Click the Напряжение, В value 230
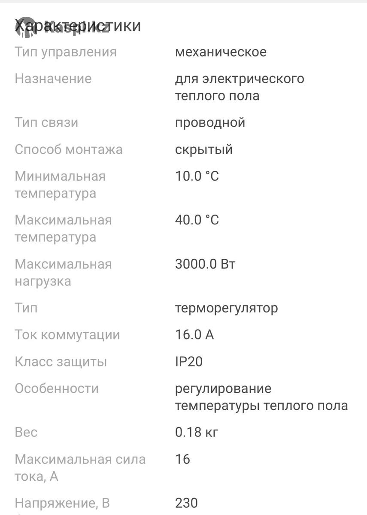Image resolution: width=367 pixels, height=515 pixels. click(186, 503)
